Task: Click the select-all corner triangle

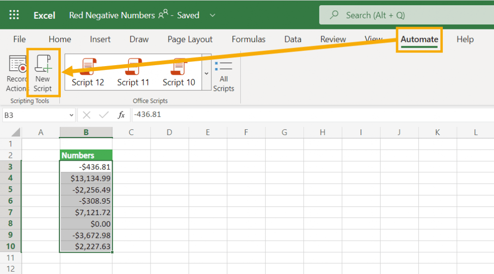Action: pyautogui.click(x=16, y=132)
